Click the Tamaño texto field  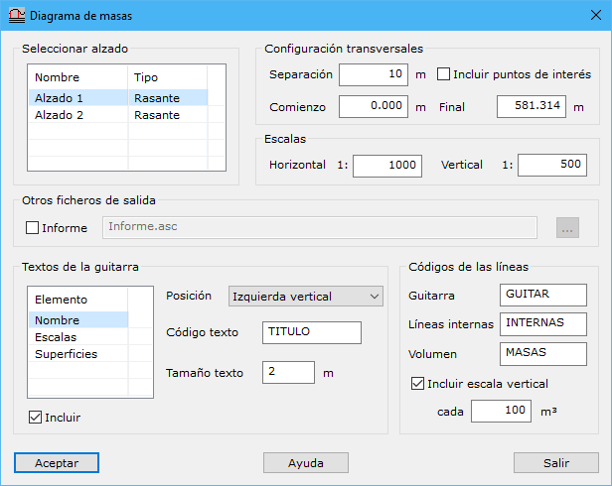click(x=288, y=372)
